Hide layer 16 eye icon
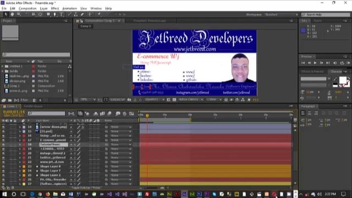352x198 pixels. pos(3,136)
